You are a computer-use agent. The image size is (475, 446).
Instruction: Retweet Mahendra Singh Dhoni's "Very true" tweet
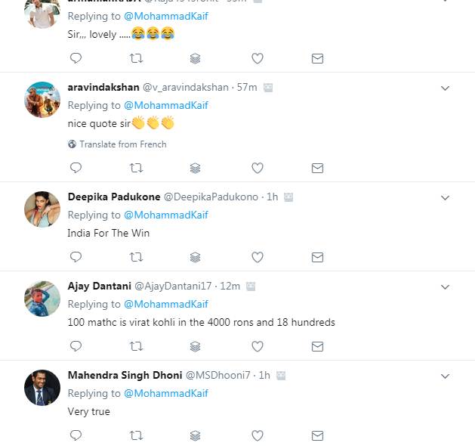point(136,435)
